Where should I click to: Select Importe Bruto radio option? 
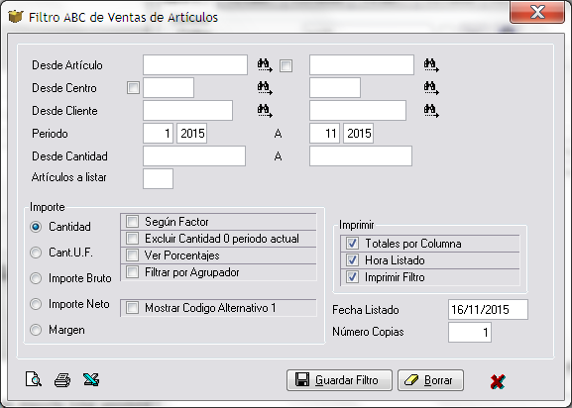point(36,278)
